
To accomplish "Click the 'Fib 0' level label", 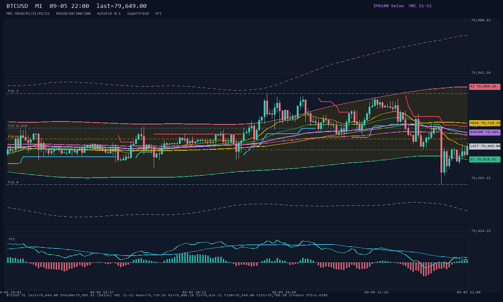I will (13, 182).
